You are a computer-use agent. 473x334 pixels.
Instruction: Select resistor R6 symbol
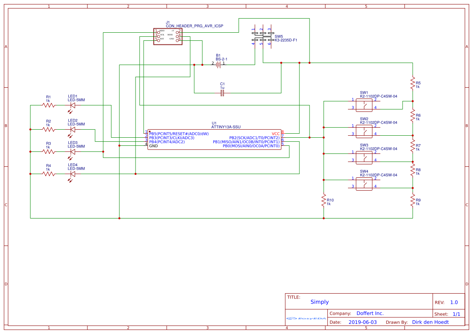413,116
